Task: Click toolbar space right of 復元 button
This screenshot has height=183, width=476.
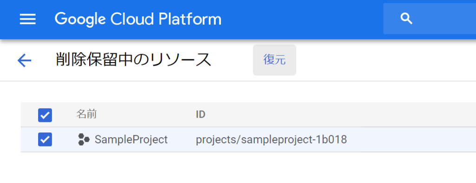Action: [x=385, y=60]
